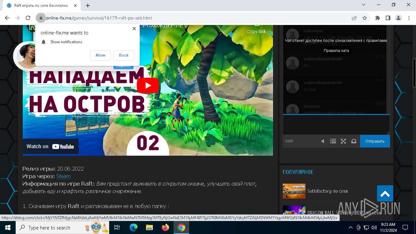This screenshot has width=416, height=234.
Task: Click the page vertical scrollbar
Action: pos(414,73)
